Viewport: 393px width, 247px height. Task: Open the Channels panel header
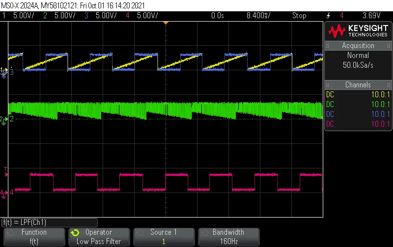358,85
